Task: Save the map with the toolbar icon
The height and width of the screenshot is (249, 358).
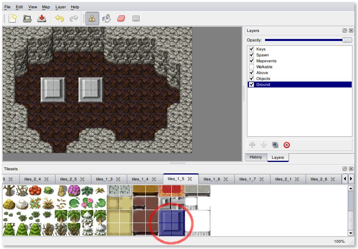Action: point(42,18)
